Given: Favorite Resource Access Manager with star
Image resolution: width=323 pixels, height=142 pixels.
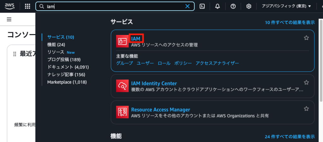Looking at the screenshot, I should [x=306, y=109].
